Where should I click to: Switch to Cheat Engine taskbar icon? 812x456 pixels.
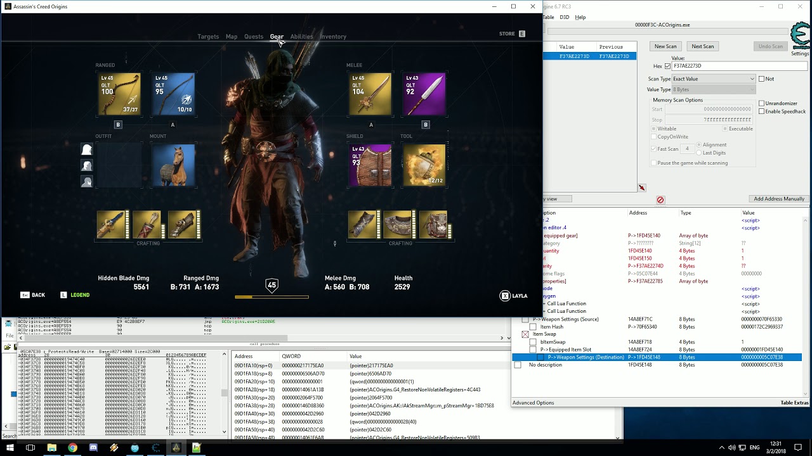coord(155,448)
